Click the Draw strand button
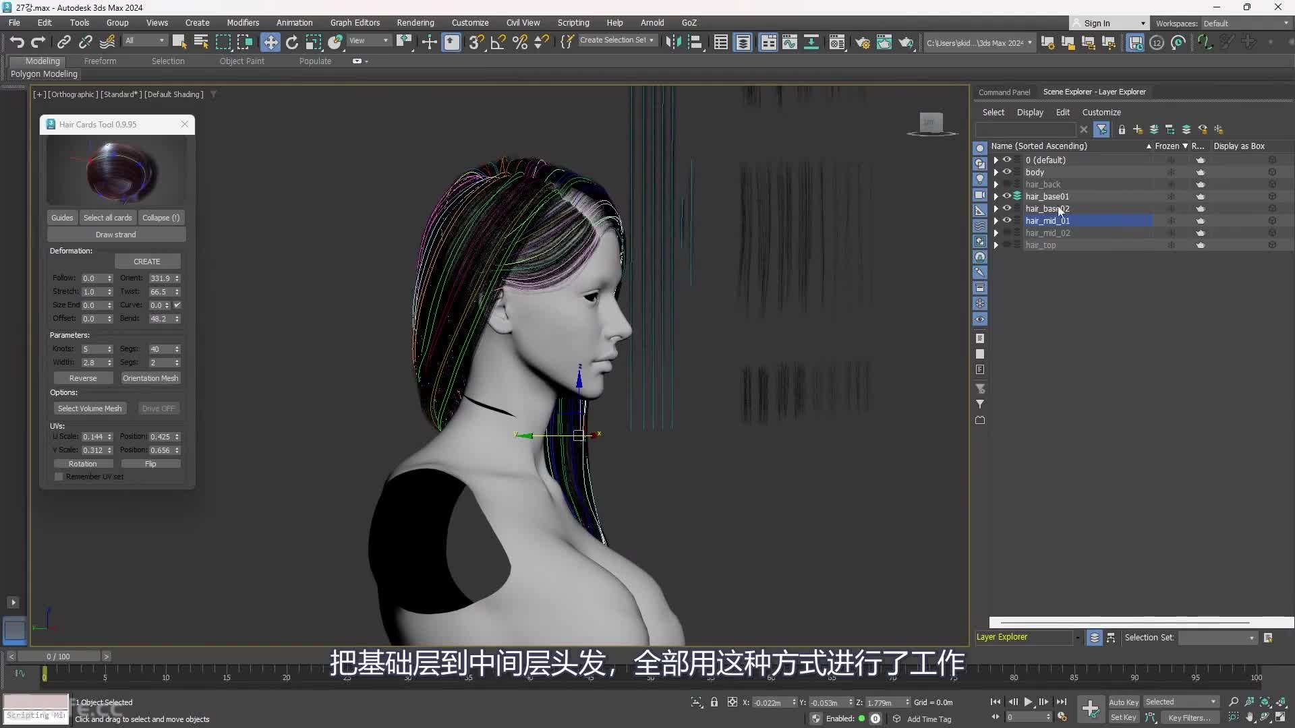The image size is (1295, 728). (x=116, y=235)
